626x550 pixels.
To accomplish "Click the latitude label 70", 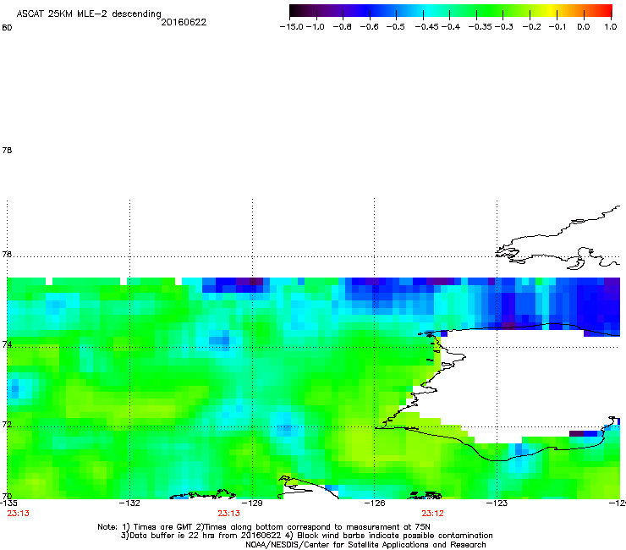I will pyautogui.click(x=7, y=496).
